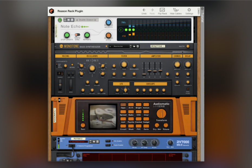
Task: Click the Note Echo Repeats knob
Action: tap(87, 35)
